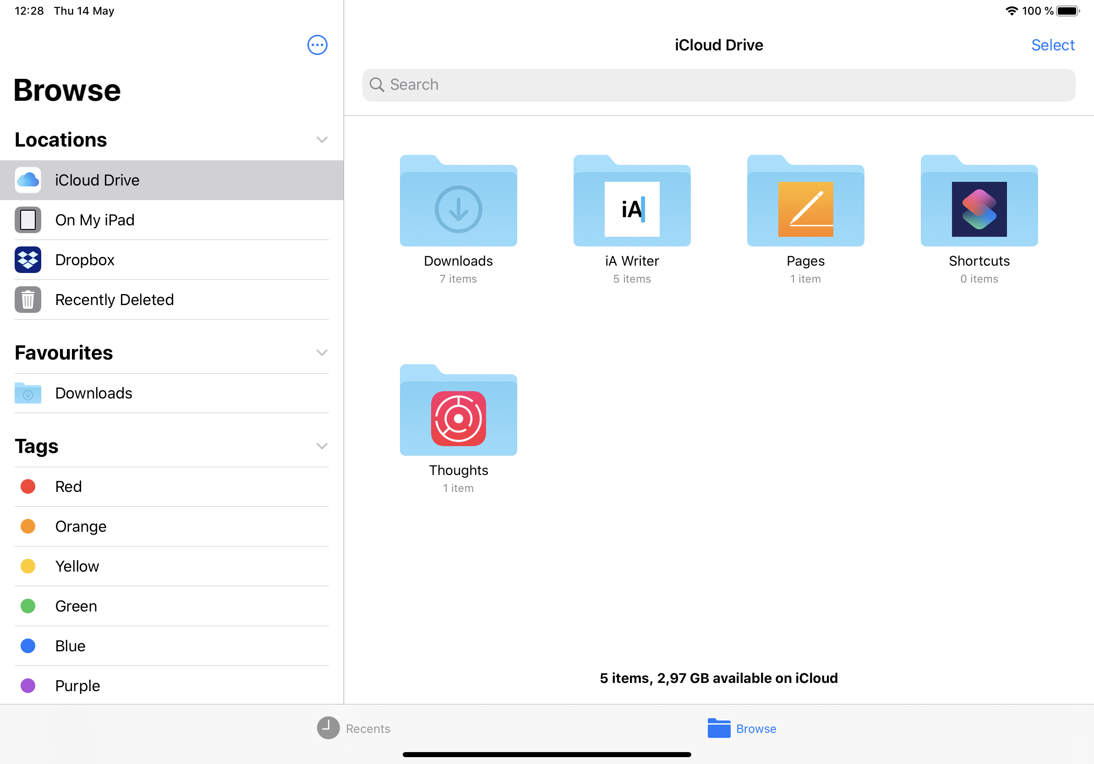Click the '0 items' count under Shortcuts
The width and height of the screenshot is (1094, 764).
click(x=979, y=279)
